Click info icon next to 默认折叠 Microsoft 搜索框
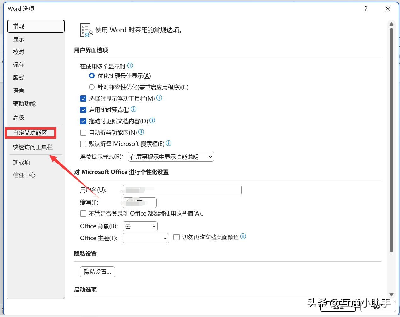400x317 pixels. (x=169, y=143)
